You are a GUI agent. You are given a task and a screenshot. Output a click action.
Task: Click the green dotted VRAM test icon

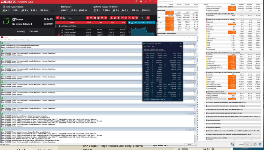pos(6,21)
